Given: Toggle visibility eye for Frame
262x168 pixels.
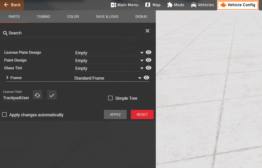Looking at the screenshot, I should click(146, 78).
